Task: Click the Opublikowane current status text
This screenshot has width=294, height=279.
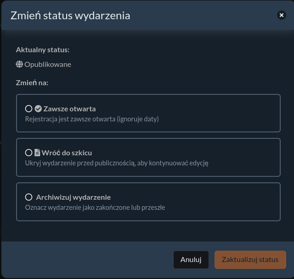Action: [48, 65]
